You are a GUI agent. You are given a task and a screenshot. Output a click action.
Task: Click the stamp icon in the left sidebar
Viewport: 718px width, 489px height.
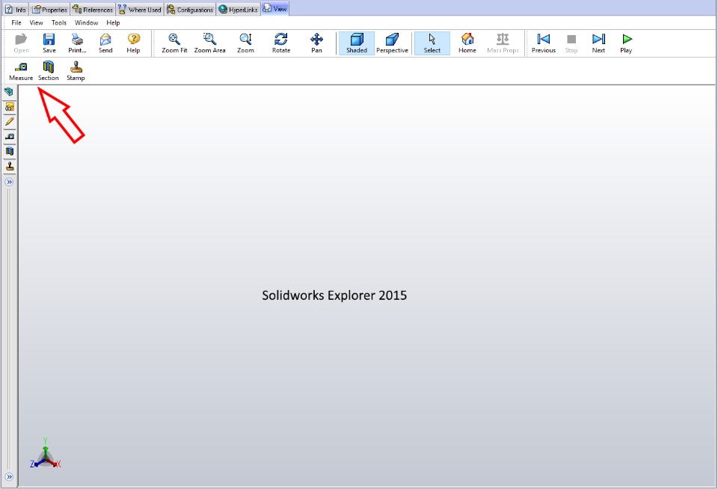pos(9,166)
